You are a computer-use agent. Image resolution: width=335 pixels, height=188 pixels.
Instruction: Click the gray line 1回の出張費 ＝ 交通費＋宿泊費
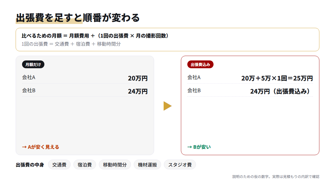[x=71, y=44]
